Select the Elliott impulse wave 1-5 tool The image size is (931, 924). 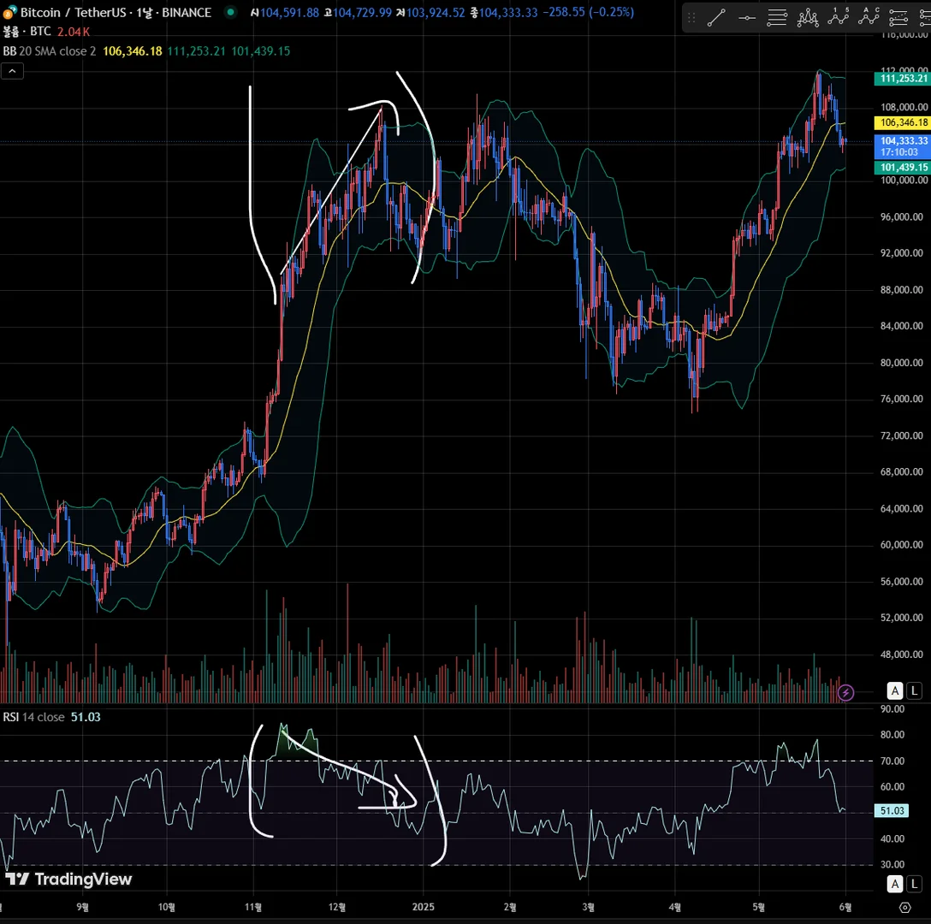838,18
